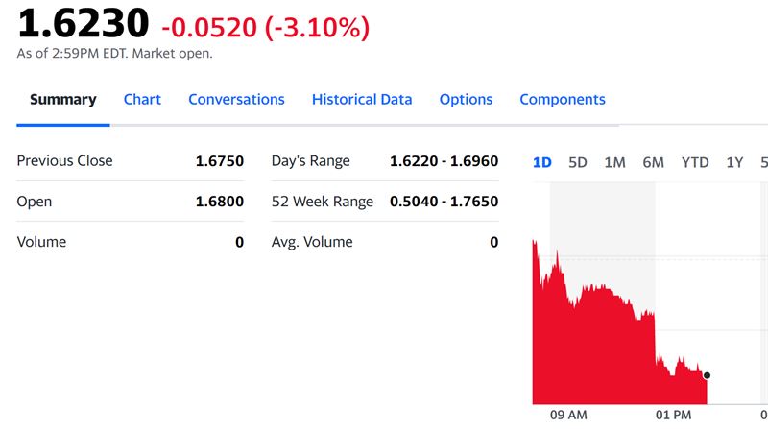This screenshot has width=768, height=429.
Task: Switch to the Chart tab
Action: [142, 100]
